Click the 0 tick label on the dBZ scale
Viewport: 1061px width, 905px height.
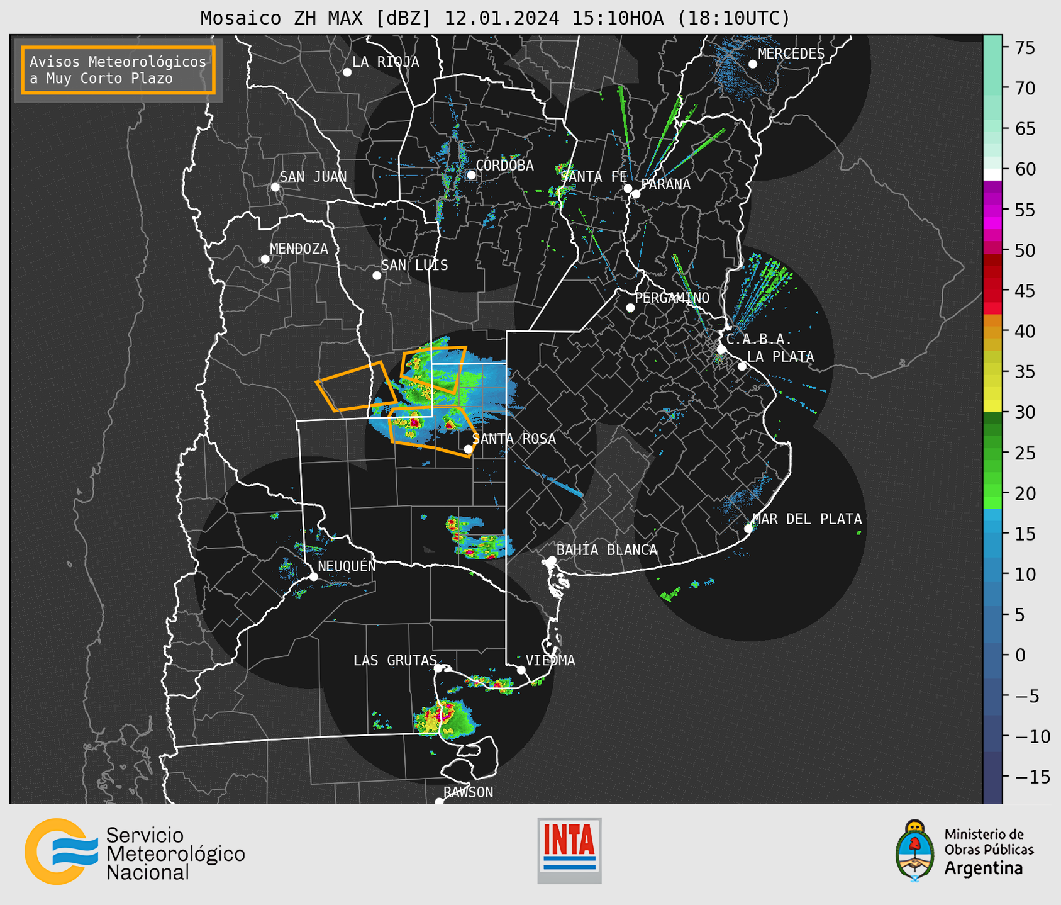click(1021, 655)
